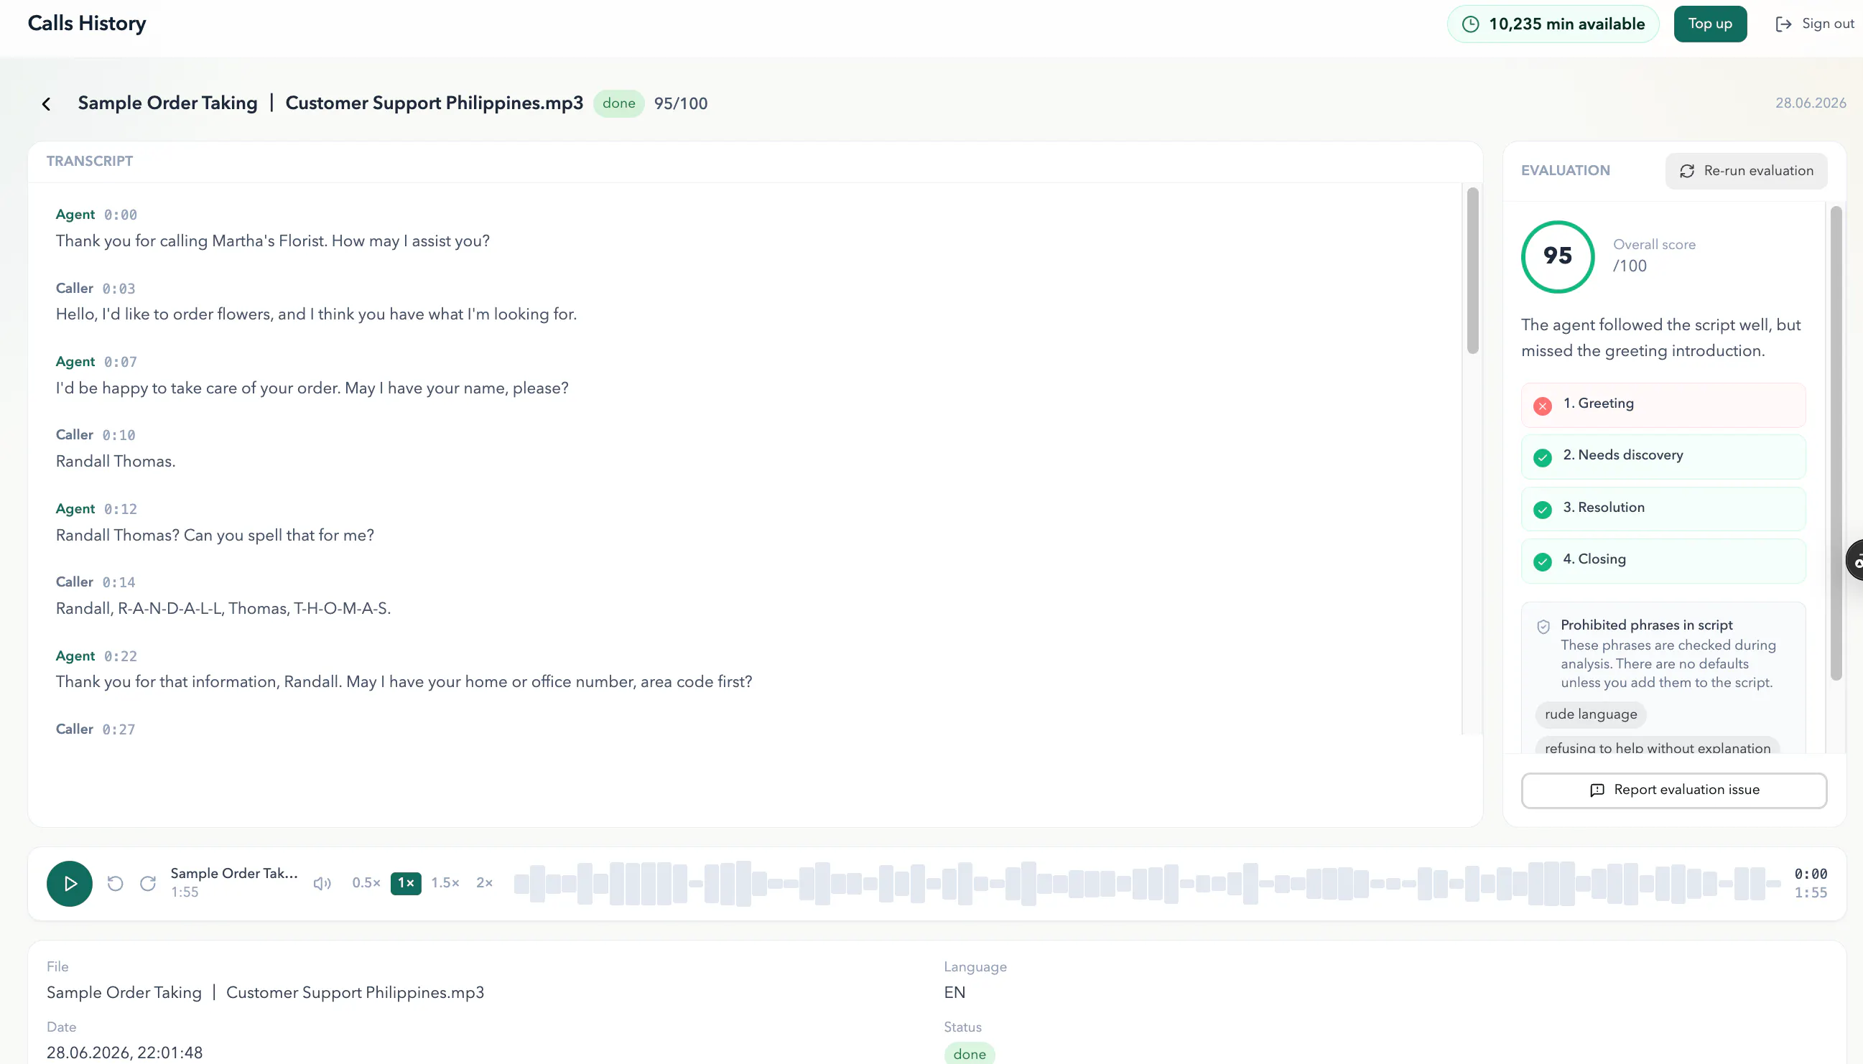The image size is (1863, 1064).
Task: Click the 95/100 score in the header
Action: (680, 104)
